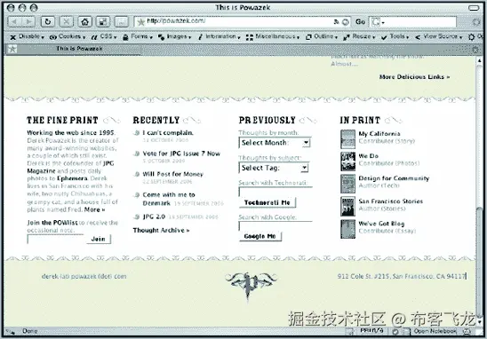Select the This is Powazek tab
The width and height of the screenshot is (487, 339).
click(x=79, y=49)
